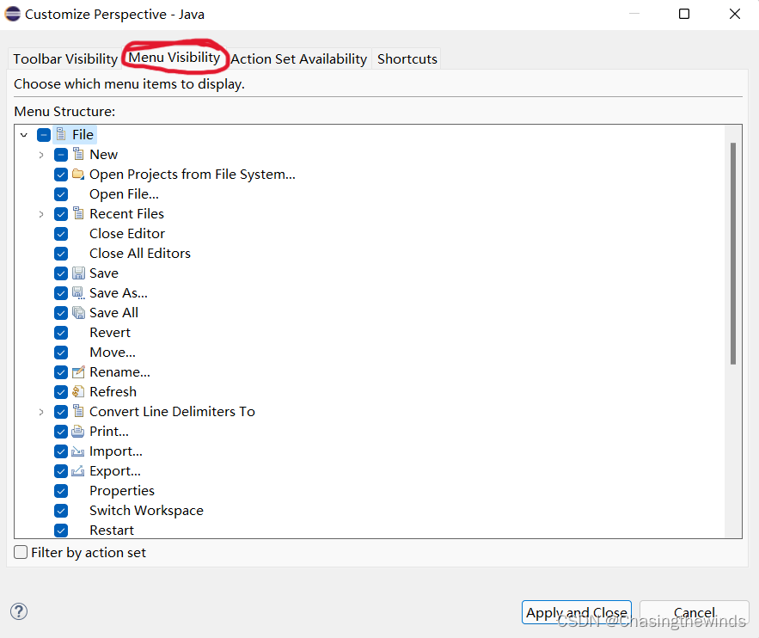This screenshot has width=759, height=638.
Task: Click the Export icon
Action: (x=78, y=470)
